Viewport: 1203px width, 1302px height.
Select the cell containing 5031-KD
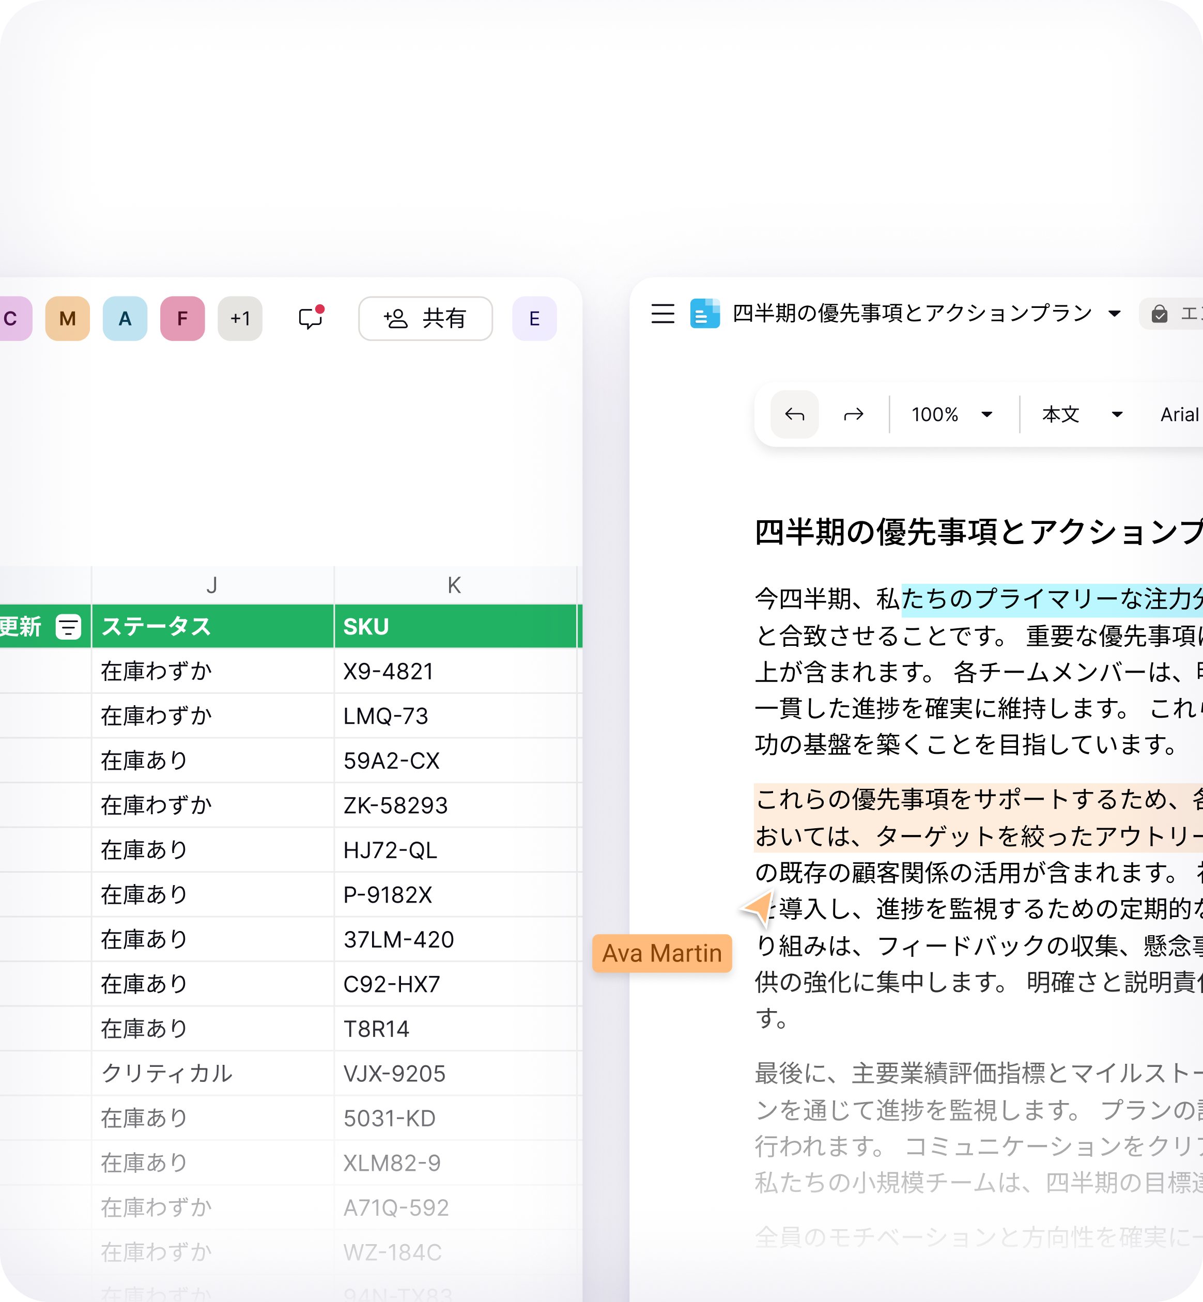[x=455, y=1118]
